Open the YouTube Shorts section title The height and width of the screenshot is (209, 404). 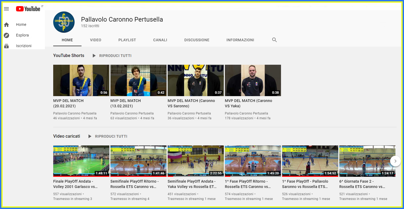coord(69,56)
